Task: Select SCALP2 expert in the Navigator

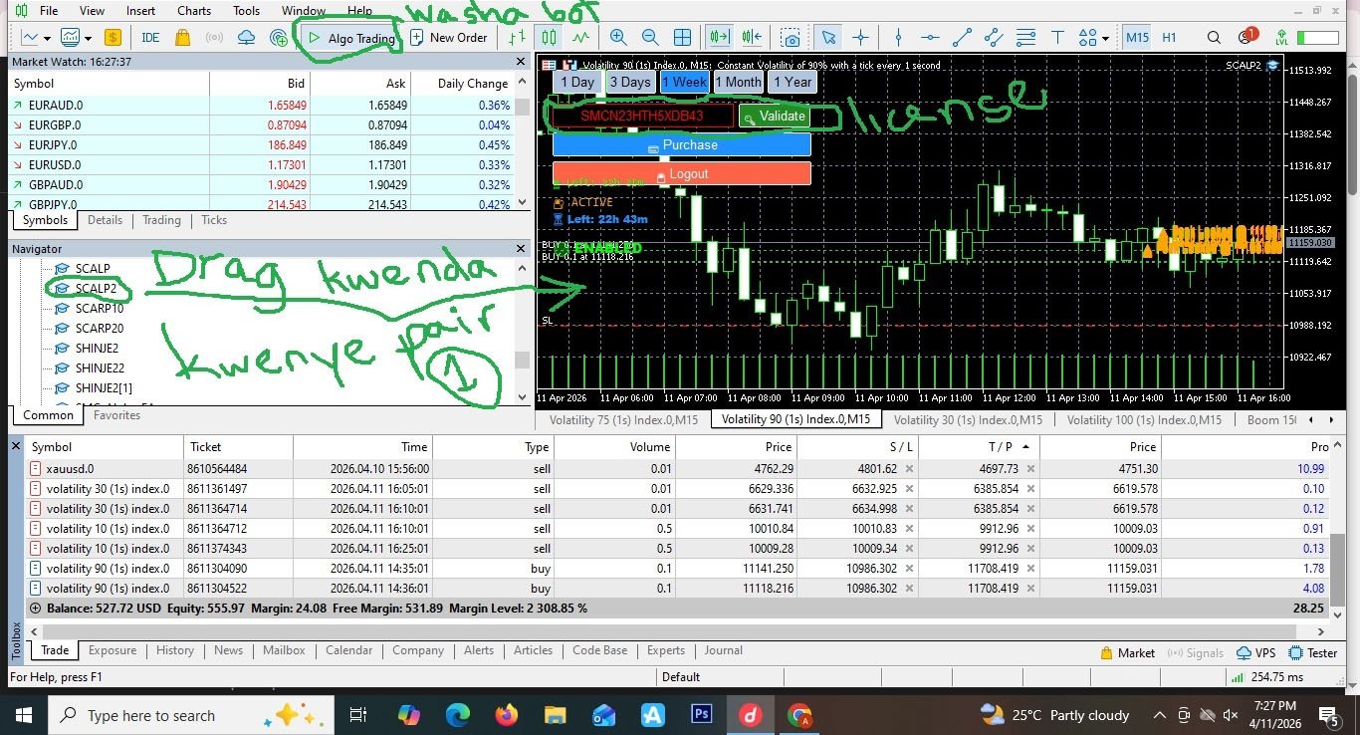Action: (x=96, y=289)
